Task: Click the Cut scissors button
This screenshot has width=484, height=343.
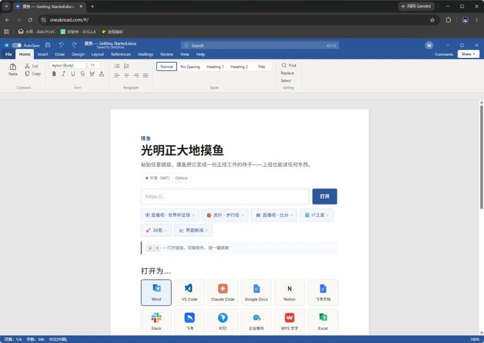Action: [x=31, y=66]
